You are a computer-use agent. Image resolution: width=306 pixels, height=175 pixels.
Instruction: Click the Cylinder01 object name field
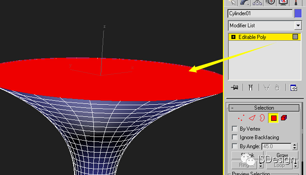point(260,13)
